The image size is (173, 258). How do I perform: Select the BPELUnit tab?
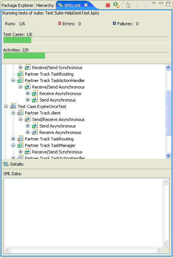click(x=73, y=5)
